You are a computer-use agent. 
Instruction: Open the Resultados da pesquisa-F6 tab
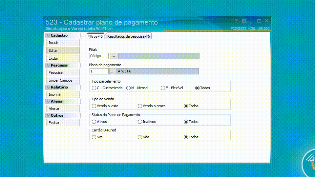[x=128, y=36]
